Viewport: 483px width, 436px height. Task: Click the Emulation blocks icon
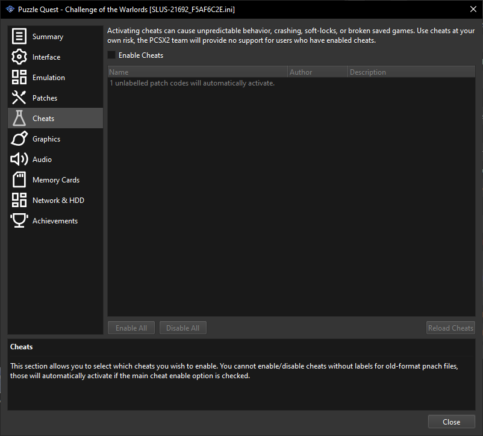19,77
